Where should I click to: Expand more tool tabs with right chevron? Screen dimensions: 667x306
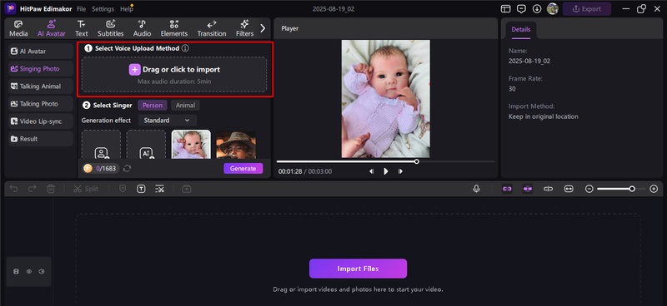coord(263,28)
